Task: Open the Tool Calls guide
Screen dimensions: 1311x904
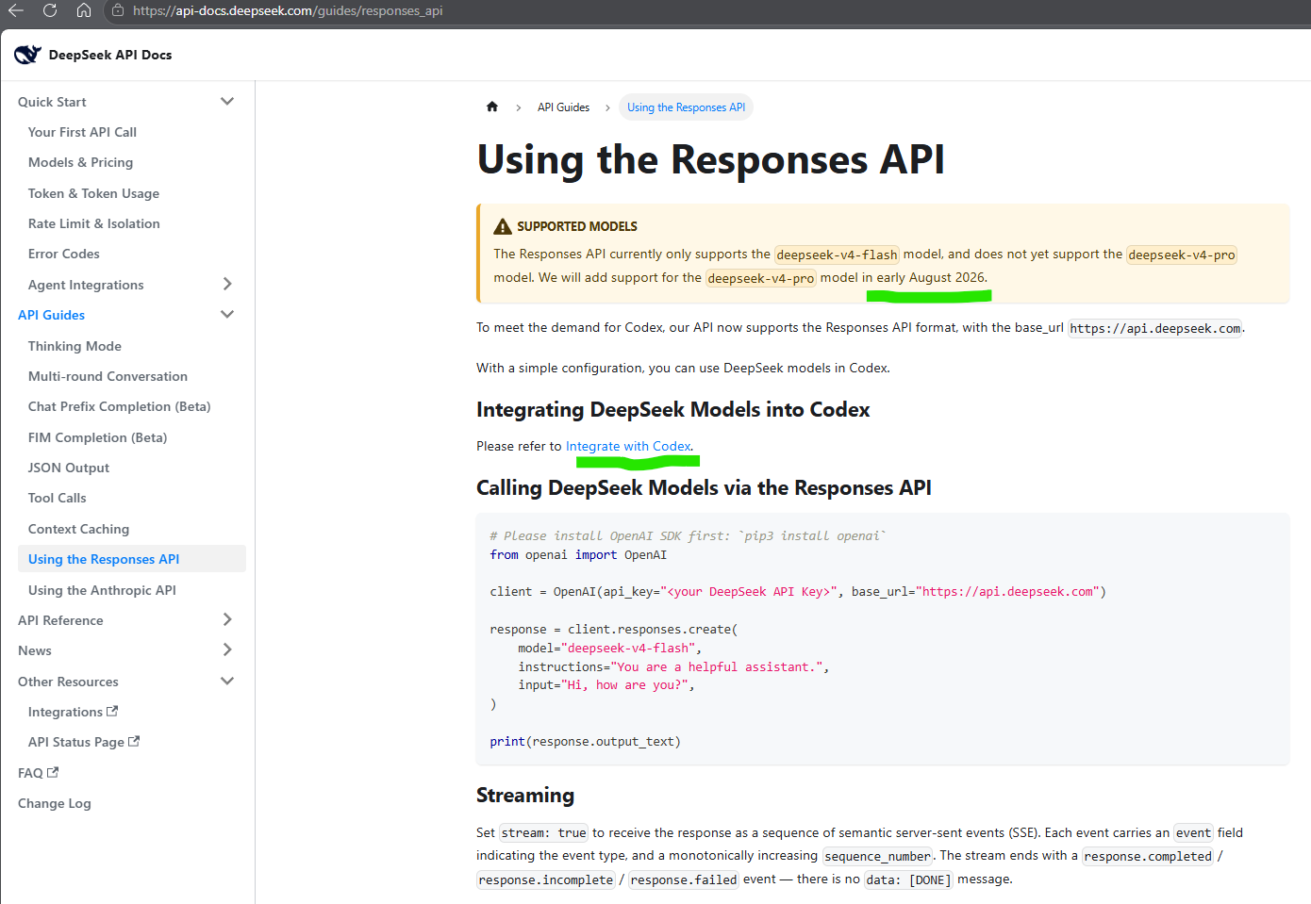Action: pyautogui.click(x=57, y=498)
